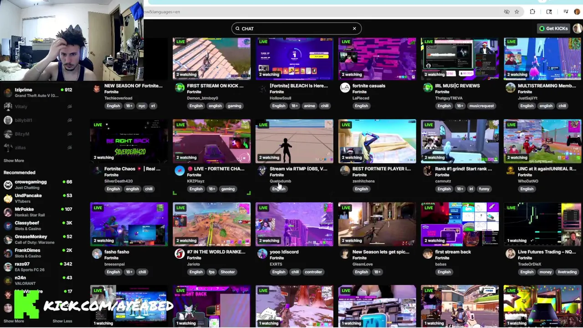Image resolution: width=583 pixels, height=328 pixels.
Task: Open 'BEST FORTNITE PLAYER I...' stream title
Action: tap(381, 169)
